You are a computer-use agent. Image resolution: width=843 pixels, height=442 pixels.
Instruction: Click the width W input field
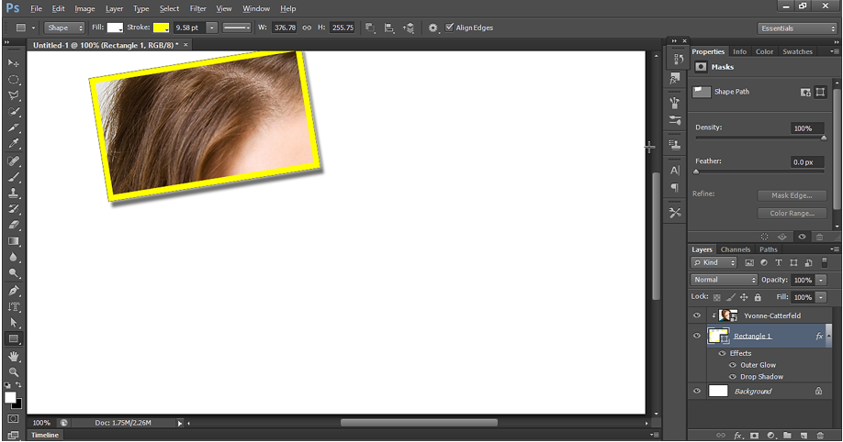(x=285, y=28)
